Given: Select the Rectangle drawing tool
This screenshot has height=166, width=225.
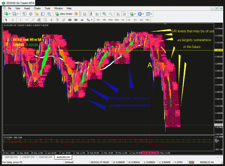Looking at the screenshot, I should [x=76, y=20].
